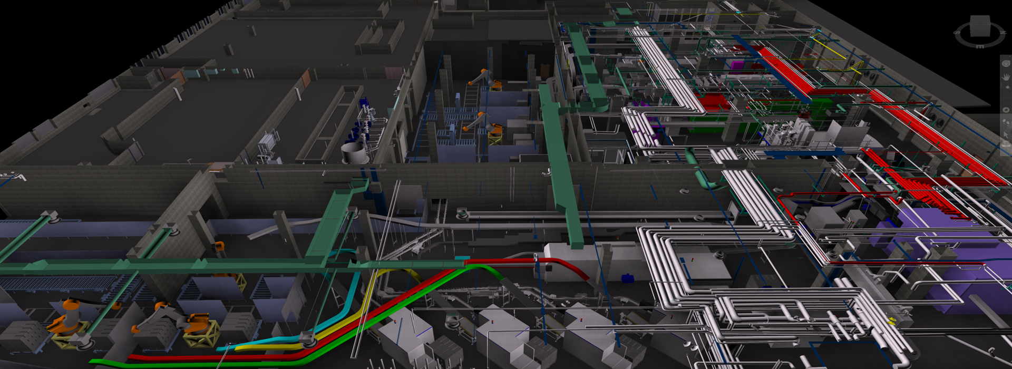Open the SteeringWheels navigation tool
The height and width of the screenshot is (369, 1012).
(1006, 64)
